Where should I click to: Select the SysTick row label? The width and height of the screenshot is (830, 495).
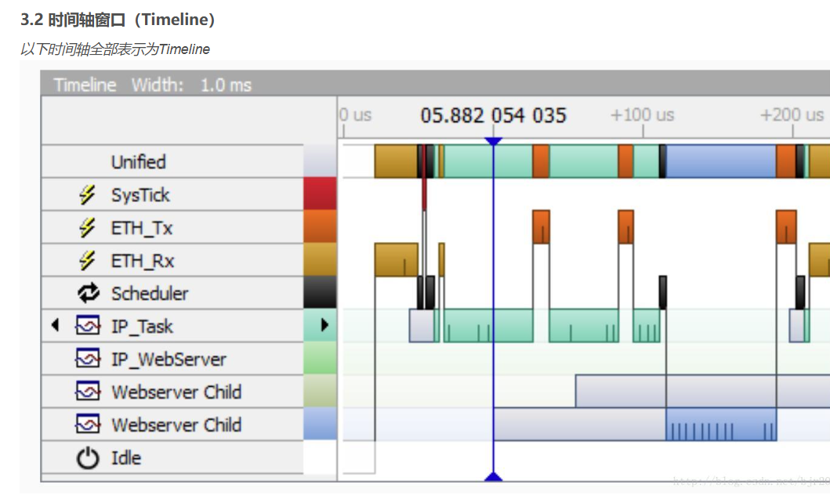[x=140, y=195]
